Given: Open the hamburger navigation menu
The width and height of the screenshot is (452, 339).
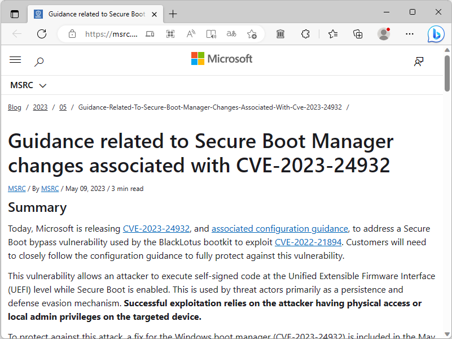Looking at the screenshot, I should point(15,60).
